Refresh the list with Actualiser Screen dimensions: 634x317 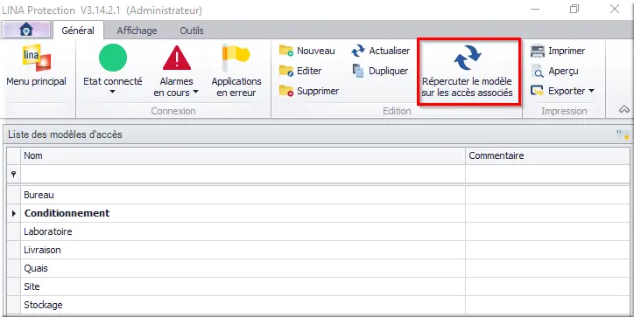point(381,51)
